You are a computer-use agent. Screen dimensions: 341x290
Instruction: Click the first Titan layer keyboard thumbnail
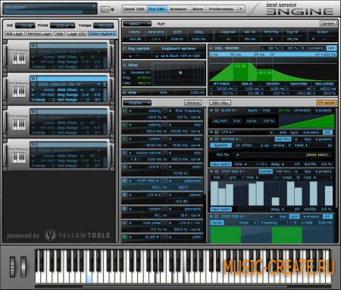(19, 58)
